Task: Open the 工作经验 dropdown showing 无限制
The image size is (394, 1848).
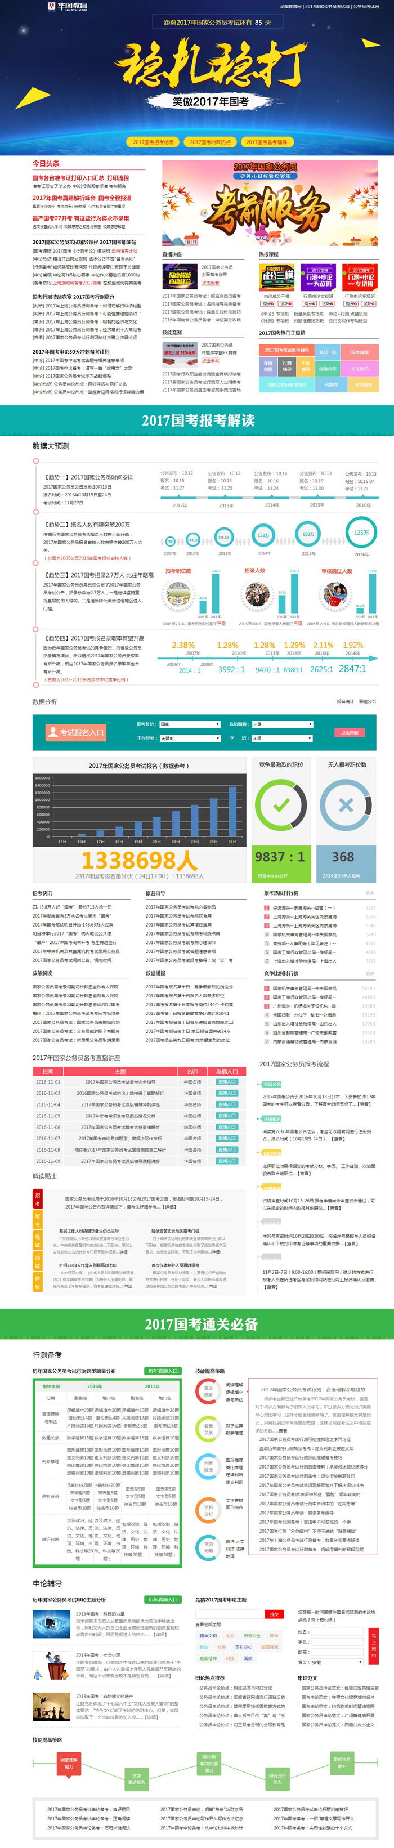Action: coord(190,737)
